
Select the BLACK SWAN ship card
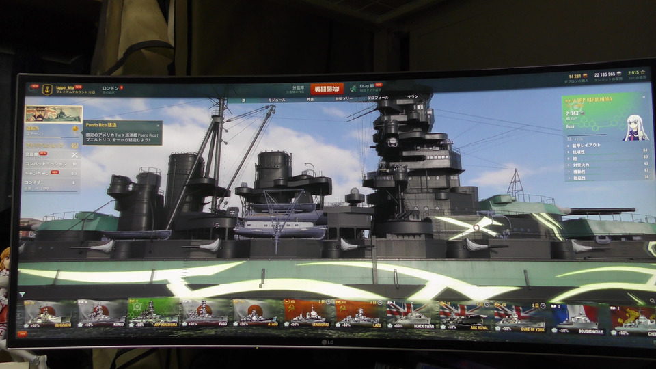(411, 314)
